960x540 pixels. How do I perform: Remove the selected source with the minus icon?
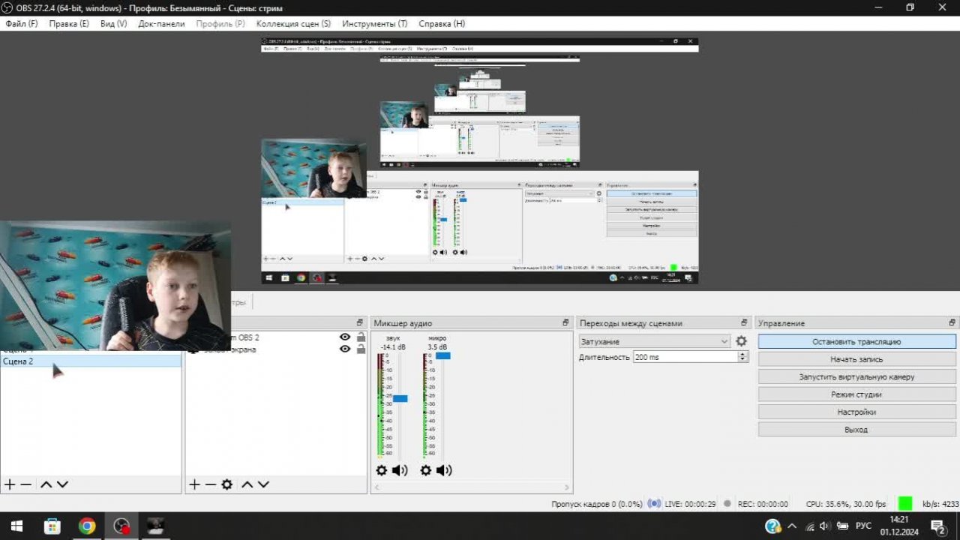(x=211, y=484)
